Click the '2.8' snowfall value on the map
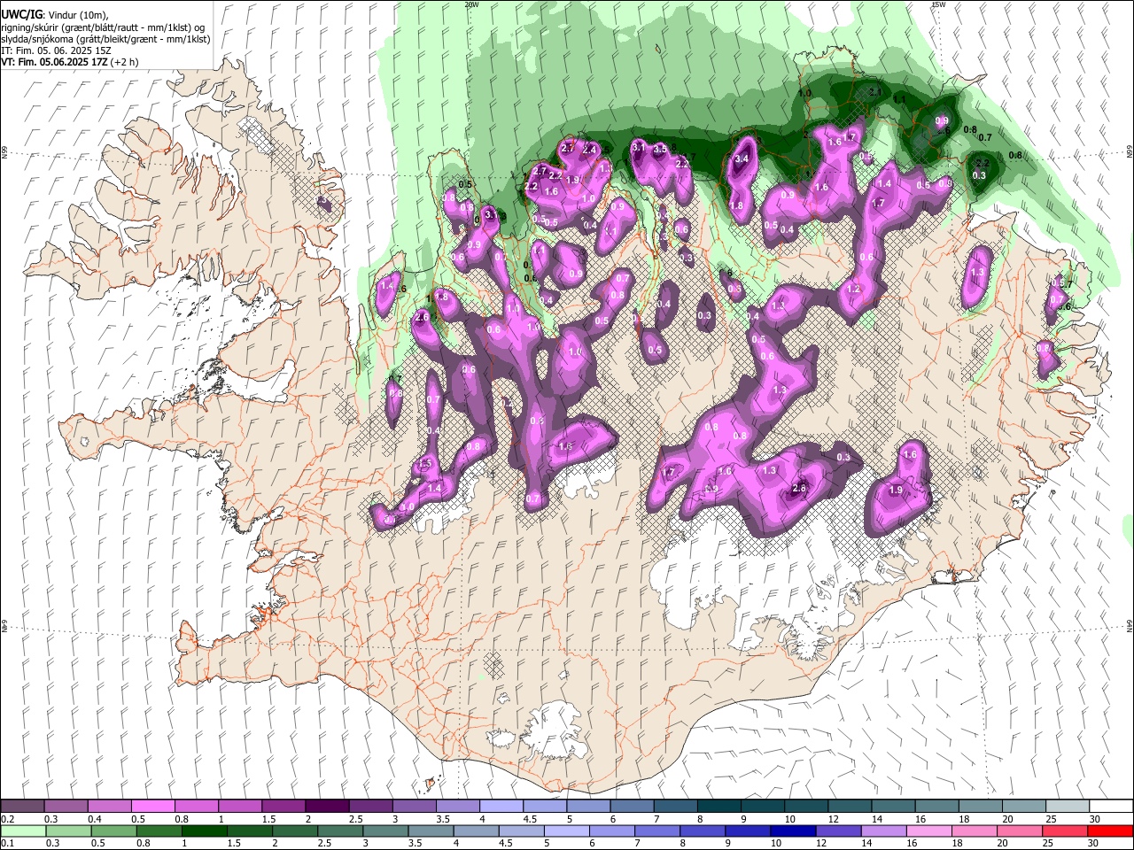Viewport: 1134px width, 850px height. tap(799, 489)
